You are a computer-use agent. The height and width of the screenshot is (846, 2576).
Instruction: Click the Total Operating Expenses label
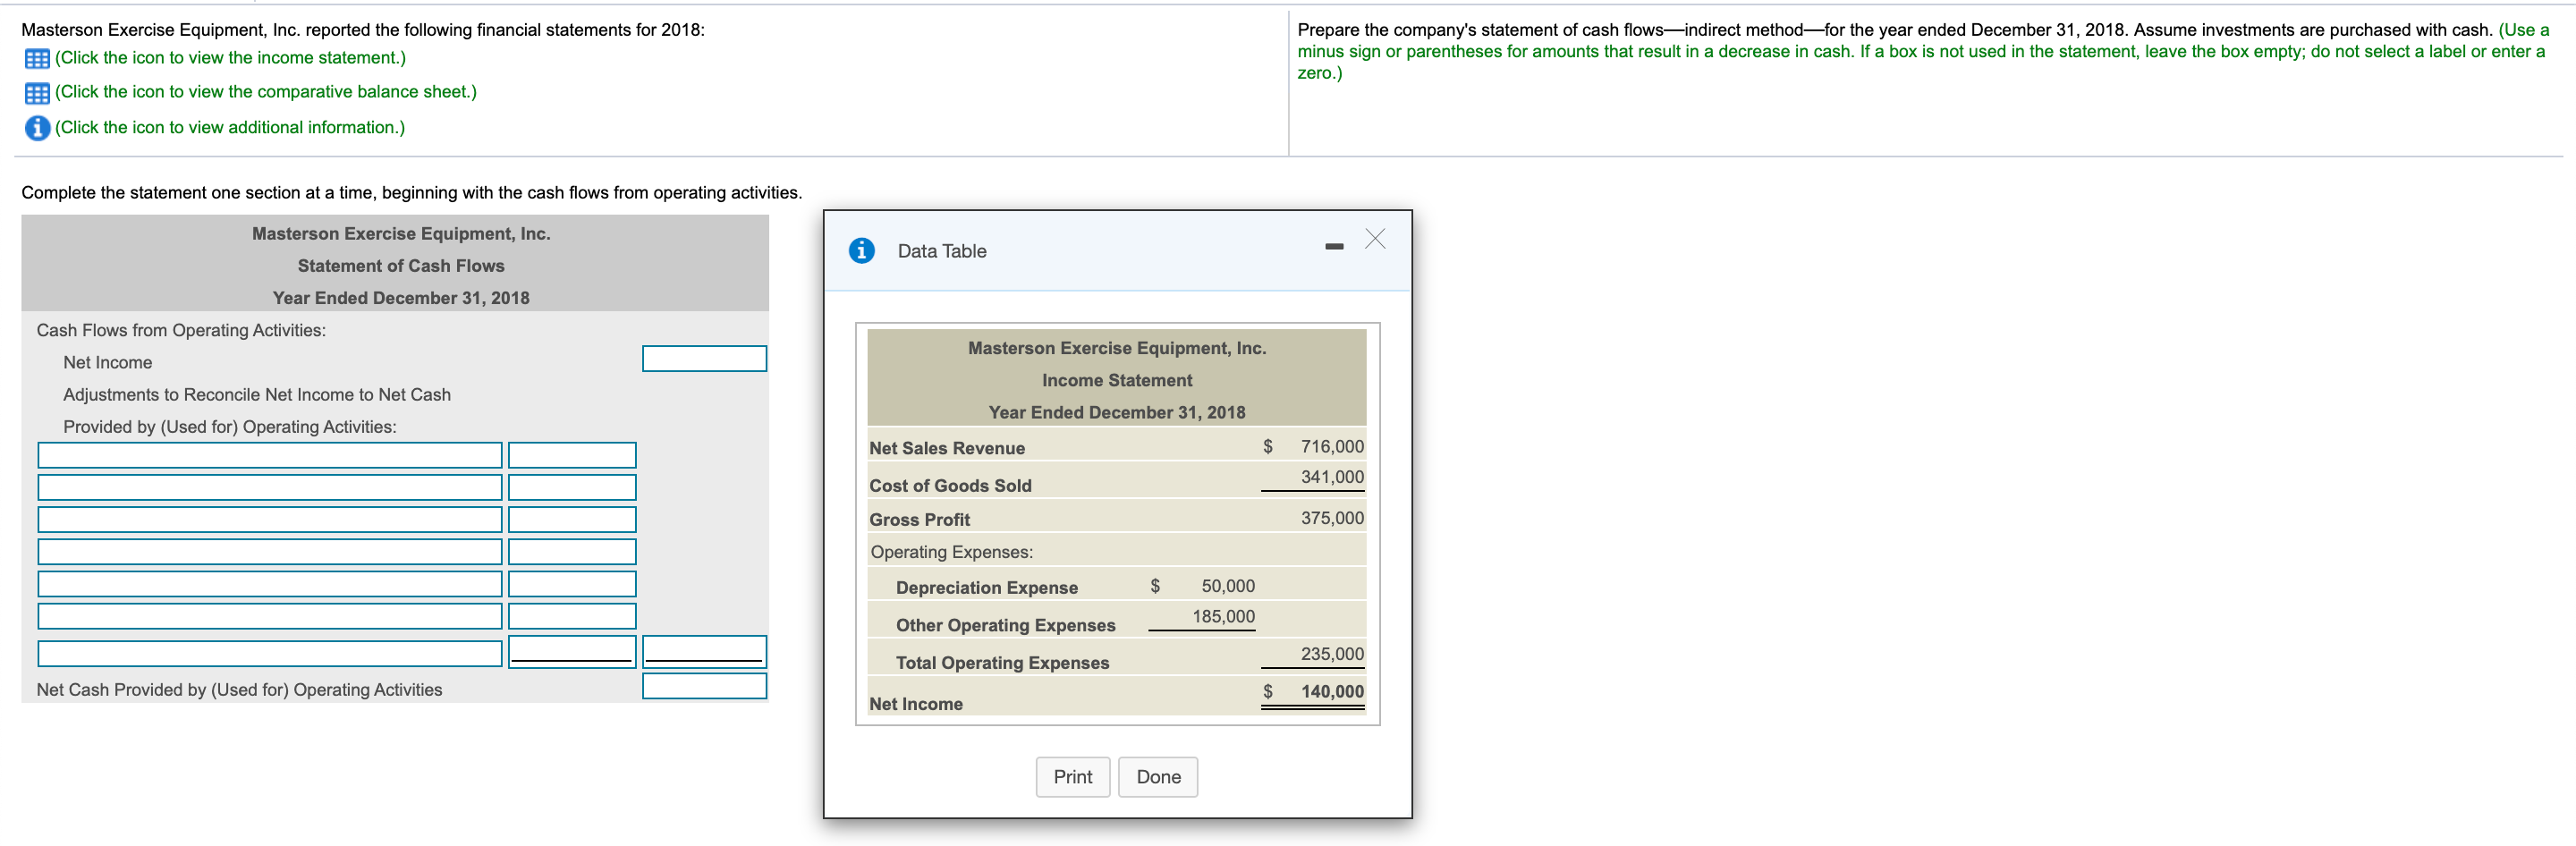[x=1002, y=663]
